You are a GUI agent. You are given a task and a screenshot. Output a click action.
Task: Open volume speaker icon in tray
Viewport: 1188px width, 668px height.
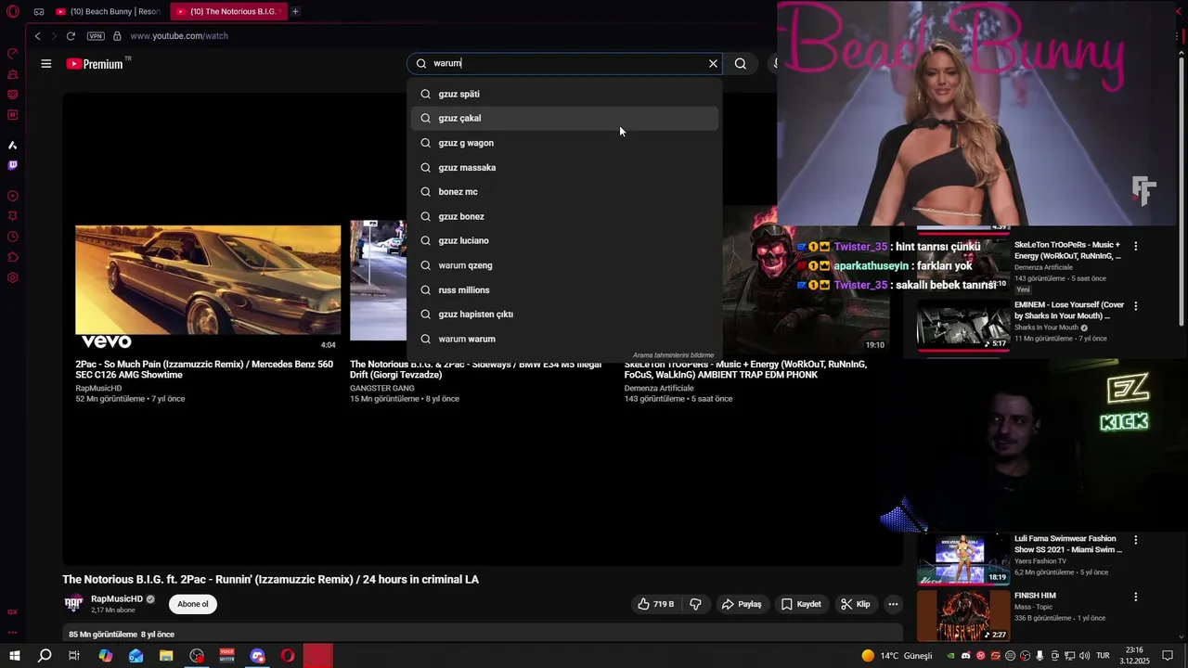(x=1083, y=656)
